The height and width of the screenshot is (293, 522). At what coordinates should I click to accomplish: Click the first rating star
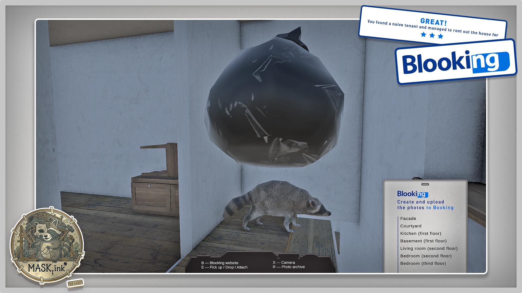click(423, 34)
